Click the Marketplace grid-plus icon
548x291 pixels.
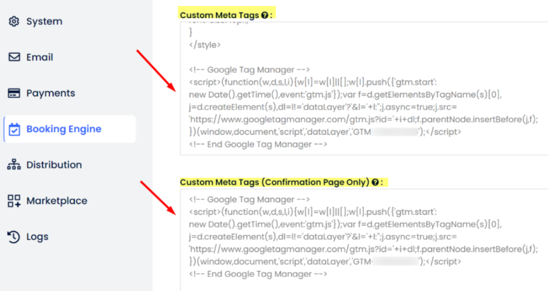click(14, 201)
